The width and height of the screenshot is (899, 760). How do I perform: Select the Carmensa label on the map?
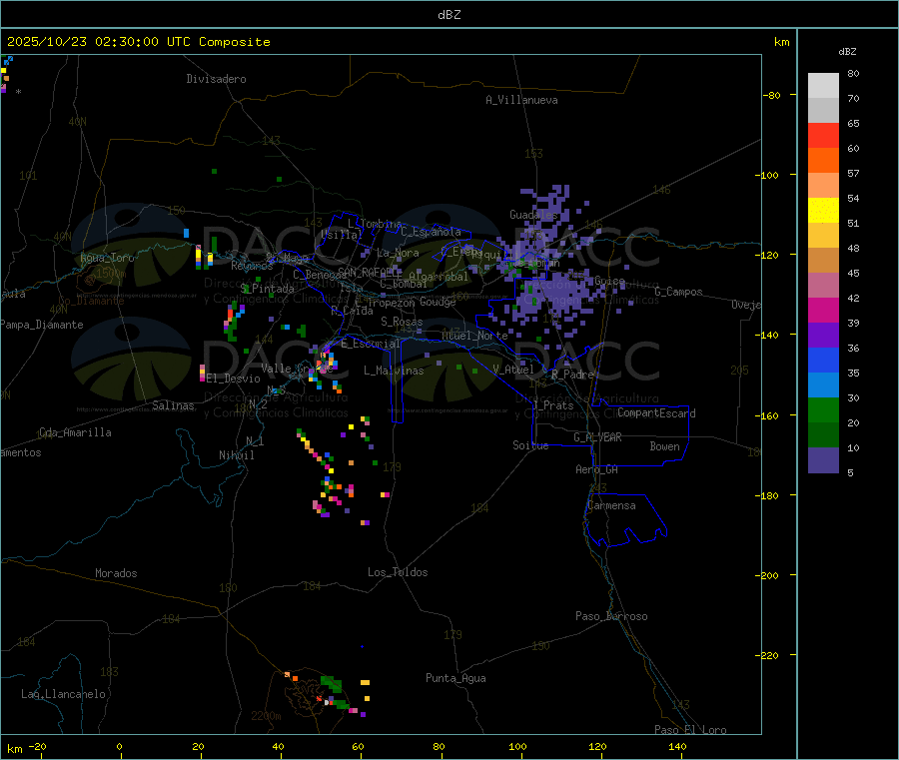click(611, 505)
